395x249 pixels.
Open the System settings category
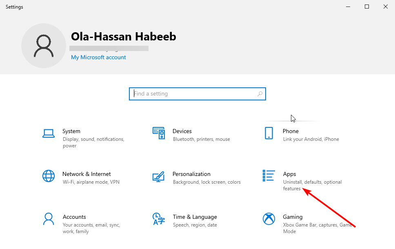71,131
